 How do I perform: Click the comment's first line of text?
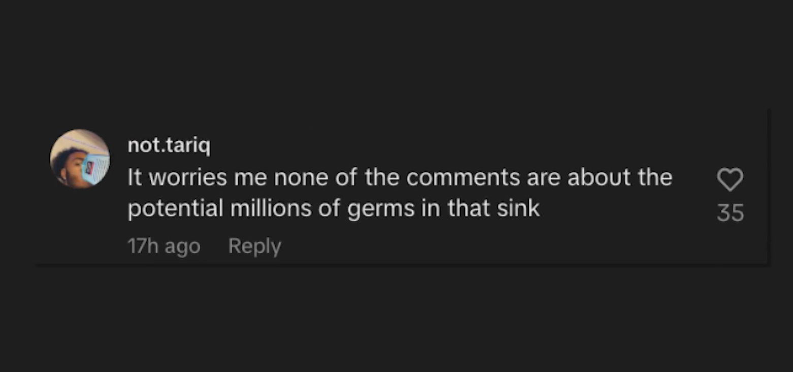coord(400,177)
